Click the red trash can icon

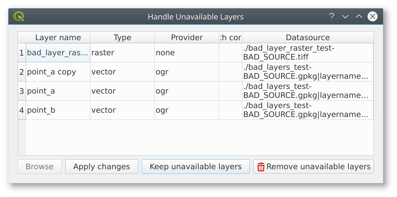point(261,167)
